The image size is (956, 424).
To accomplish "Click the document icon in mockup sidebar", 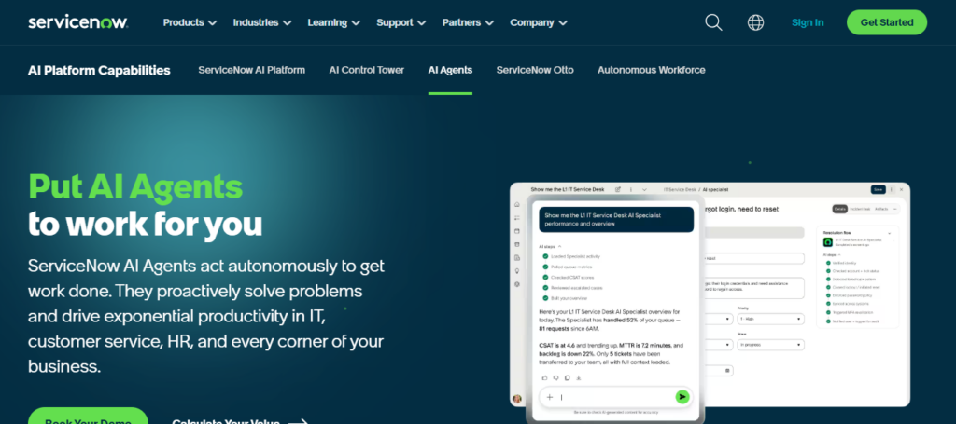I will [517, 258].
